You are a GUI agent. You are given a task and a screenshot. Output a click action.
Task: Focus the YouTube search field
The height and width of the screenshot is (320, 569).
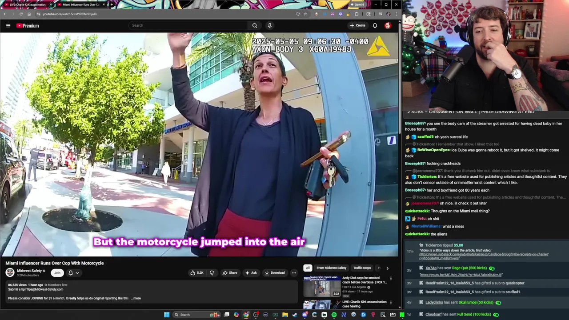click(188, 25)
